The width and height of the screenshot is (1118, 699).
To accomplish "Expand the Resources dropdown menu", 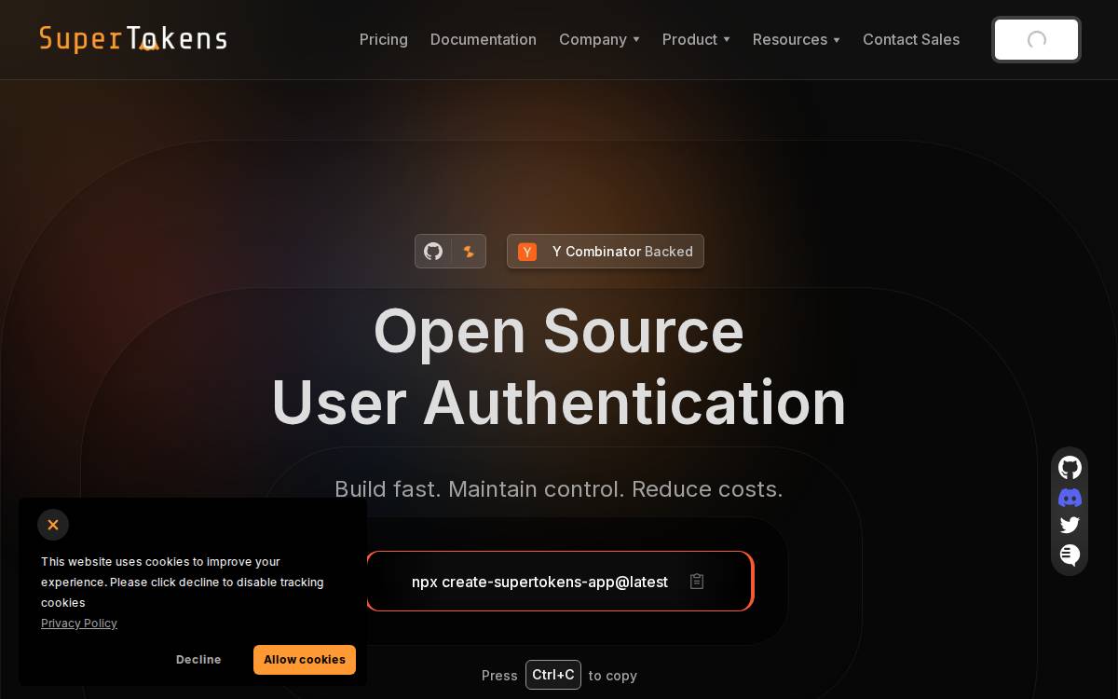I will [x=797, y=39].
